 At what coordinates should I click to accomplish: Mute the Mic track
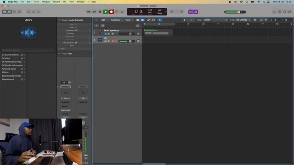click(105, 41)
